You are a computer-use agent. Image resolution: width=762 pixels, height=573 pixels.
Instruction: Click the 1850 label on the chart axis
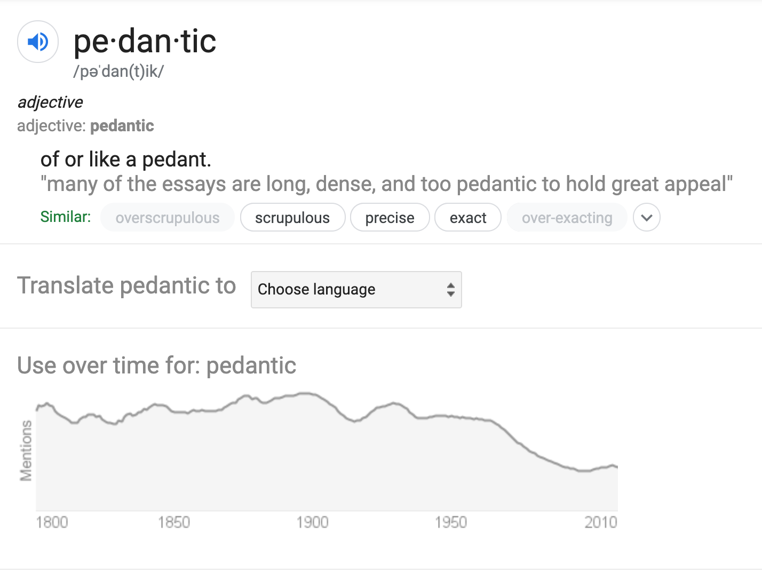(x=174, y=522)
